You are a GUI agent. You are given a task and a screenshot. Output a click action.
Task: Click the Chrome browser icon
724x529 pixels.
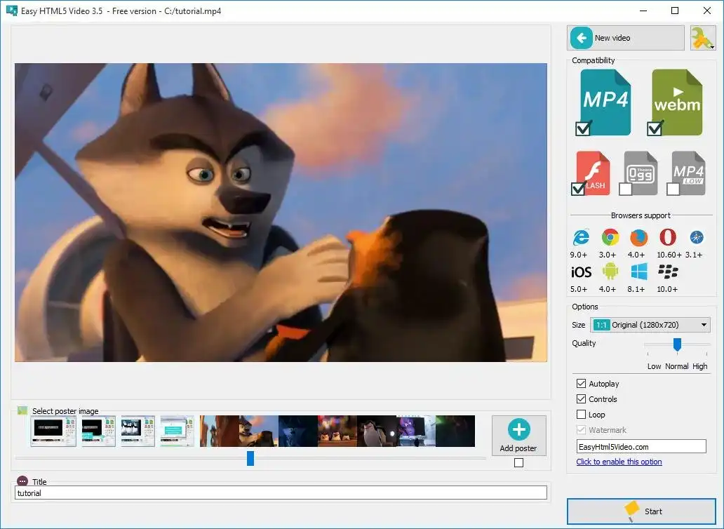tap(610, 238)
